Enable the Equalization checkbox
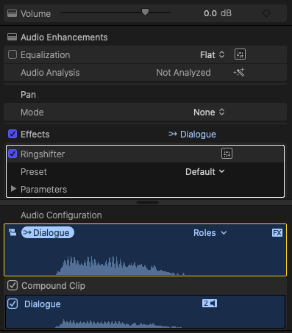The height and width of the screenshot is (333, 292). (x=13, y=54)
